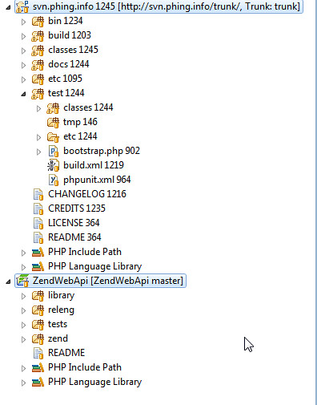Screen dimensions: 317x405
Task: Expand the releng folder
Action: (x=23, y=310)
